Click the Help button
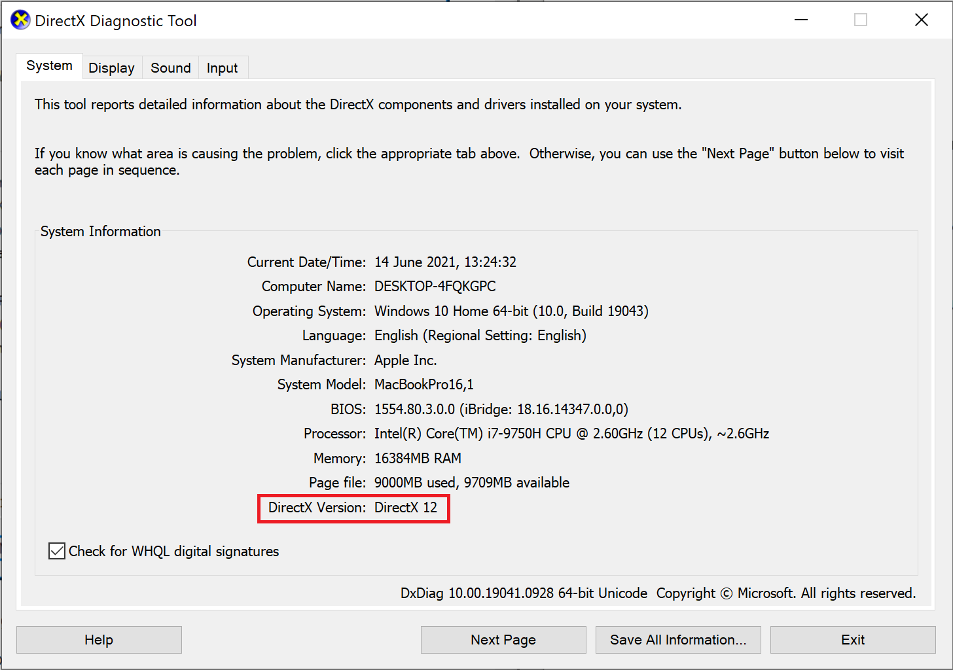Screen dimensions: 953x670 tap(99, 639)
